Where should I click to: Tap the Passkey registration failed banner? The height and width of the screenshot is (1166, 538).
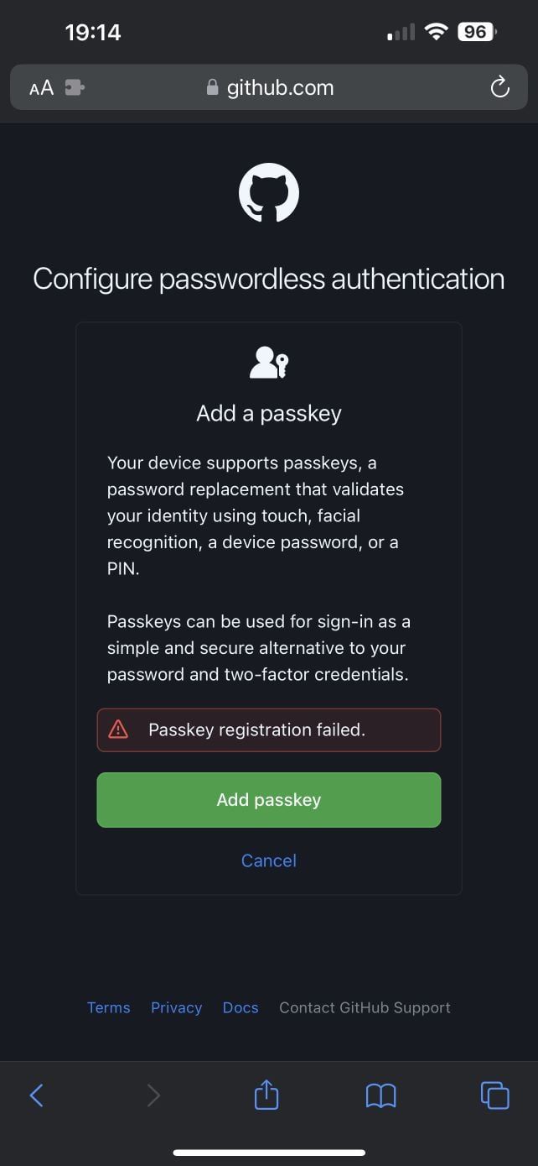pos(269,729)
